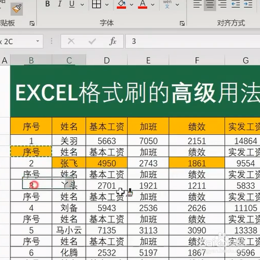The width and height of the screenshot is (260, 260).
Task: Center align the text
Action: 210,5
